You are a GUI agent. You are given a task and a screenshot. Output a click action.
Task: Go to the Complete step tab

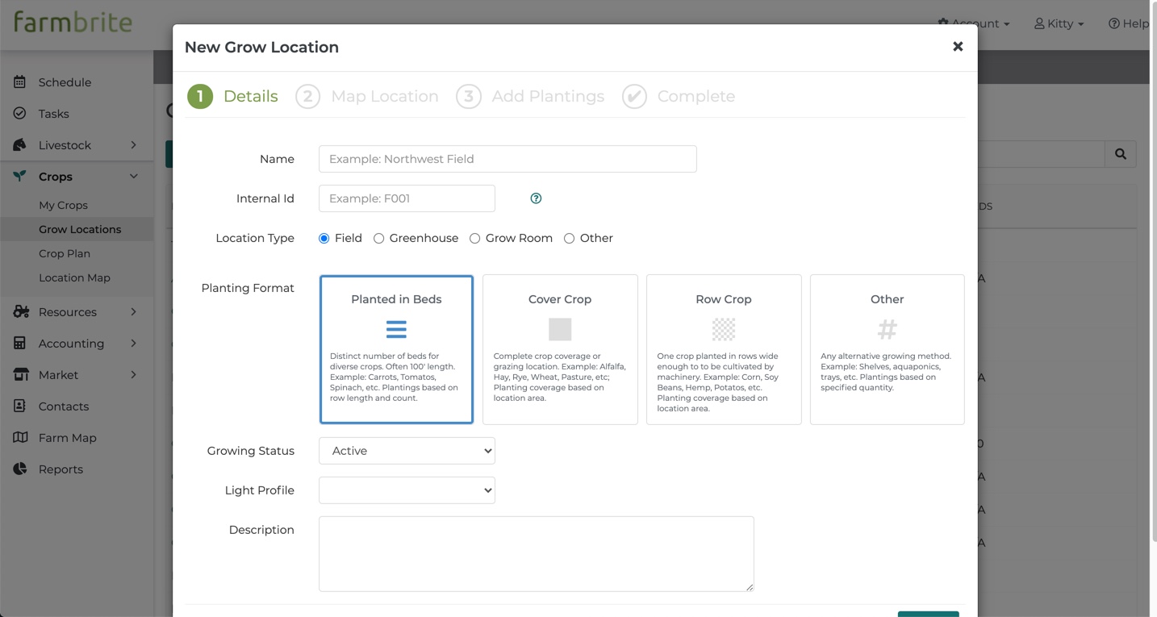click(679, 97)
